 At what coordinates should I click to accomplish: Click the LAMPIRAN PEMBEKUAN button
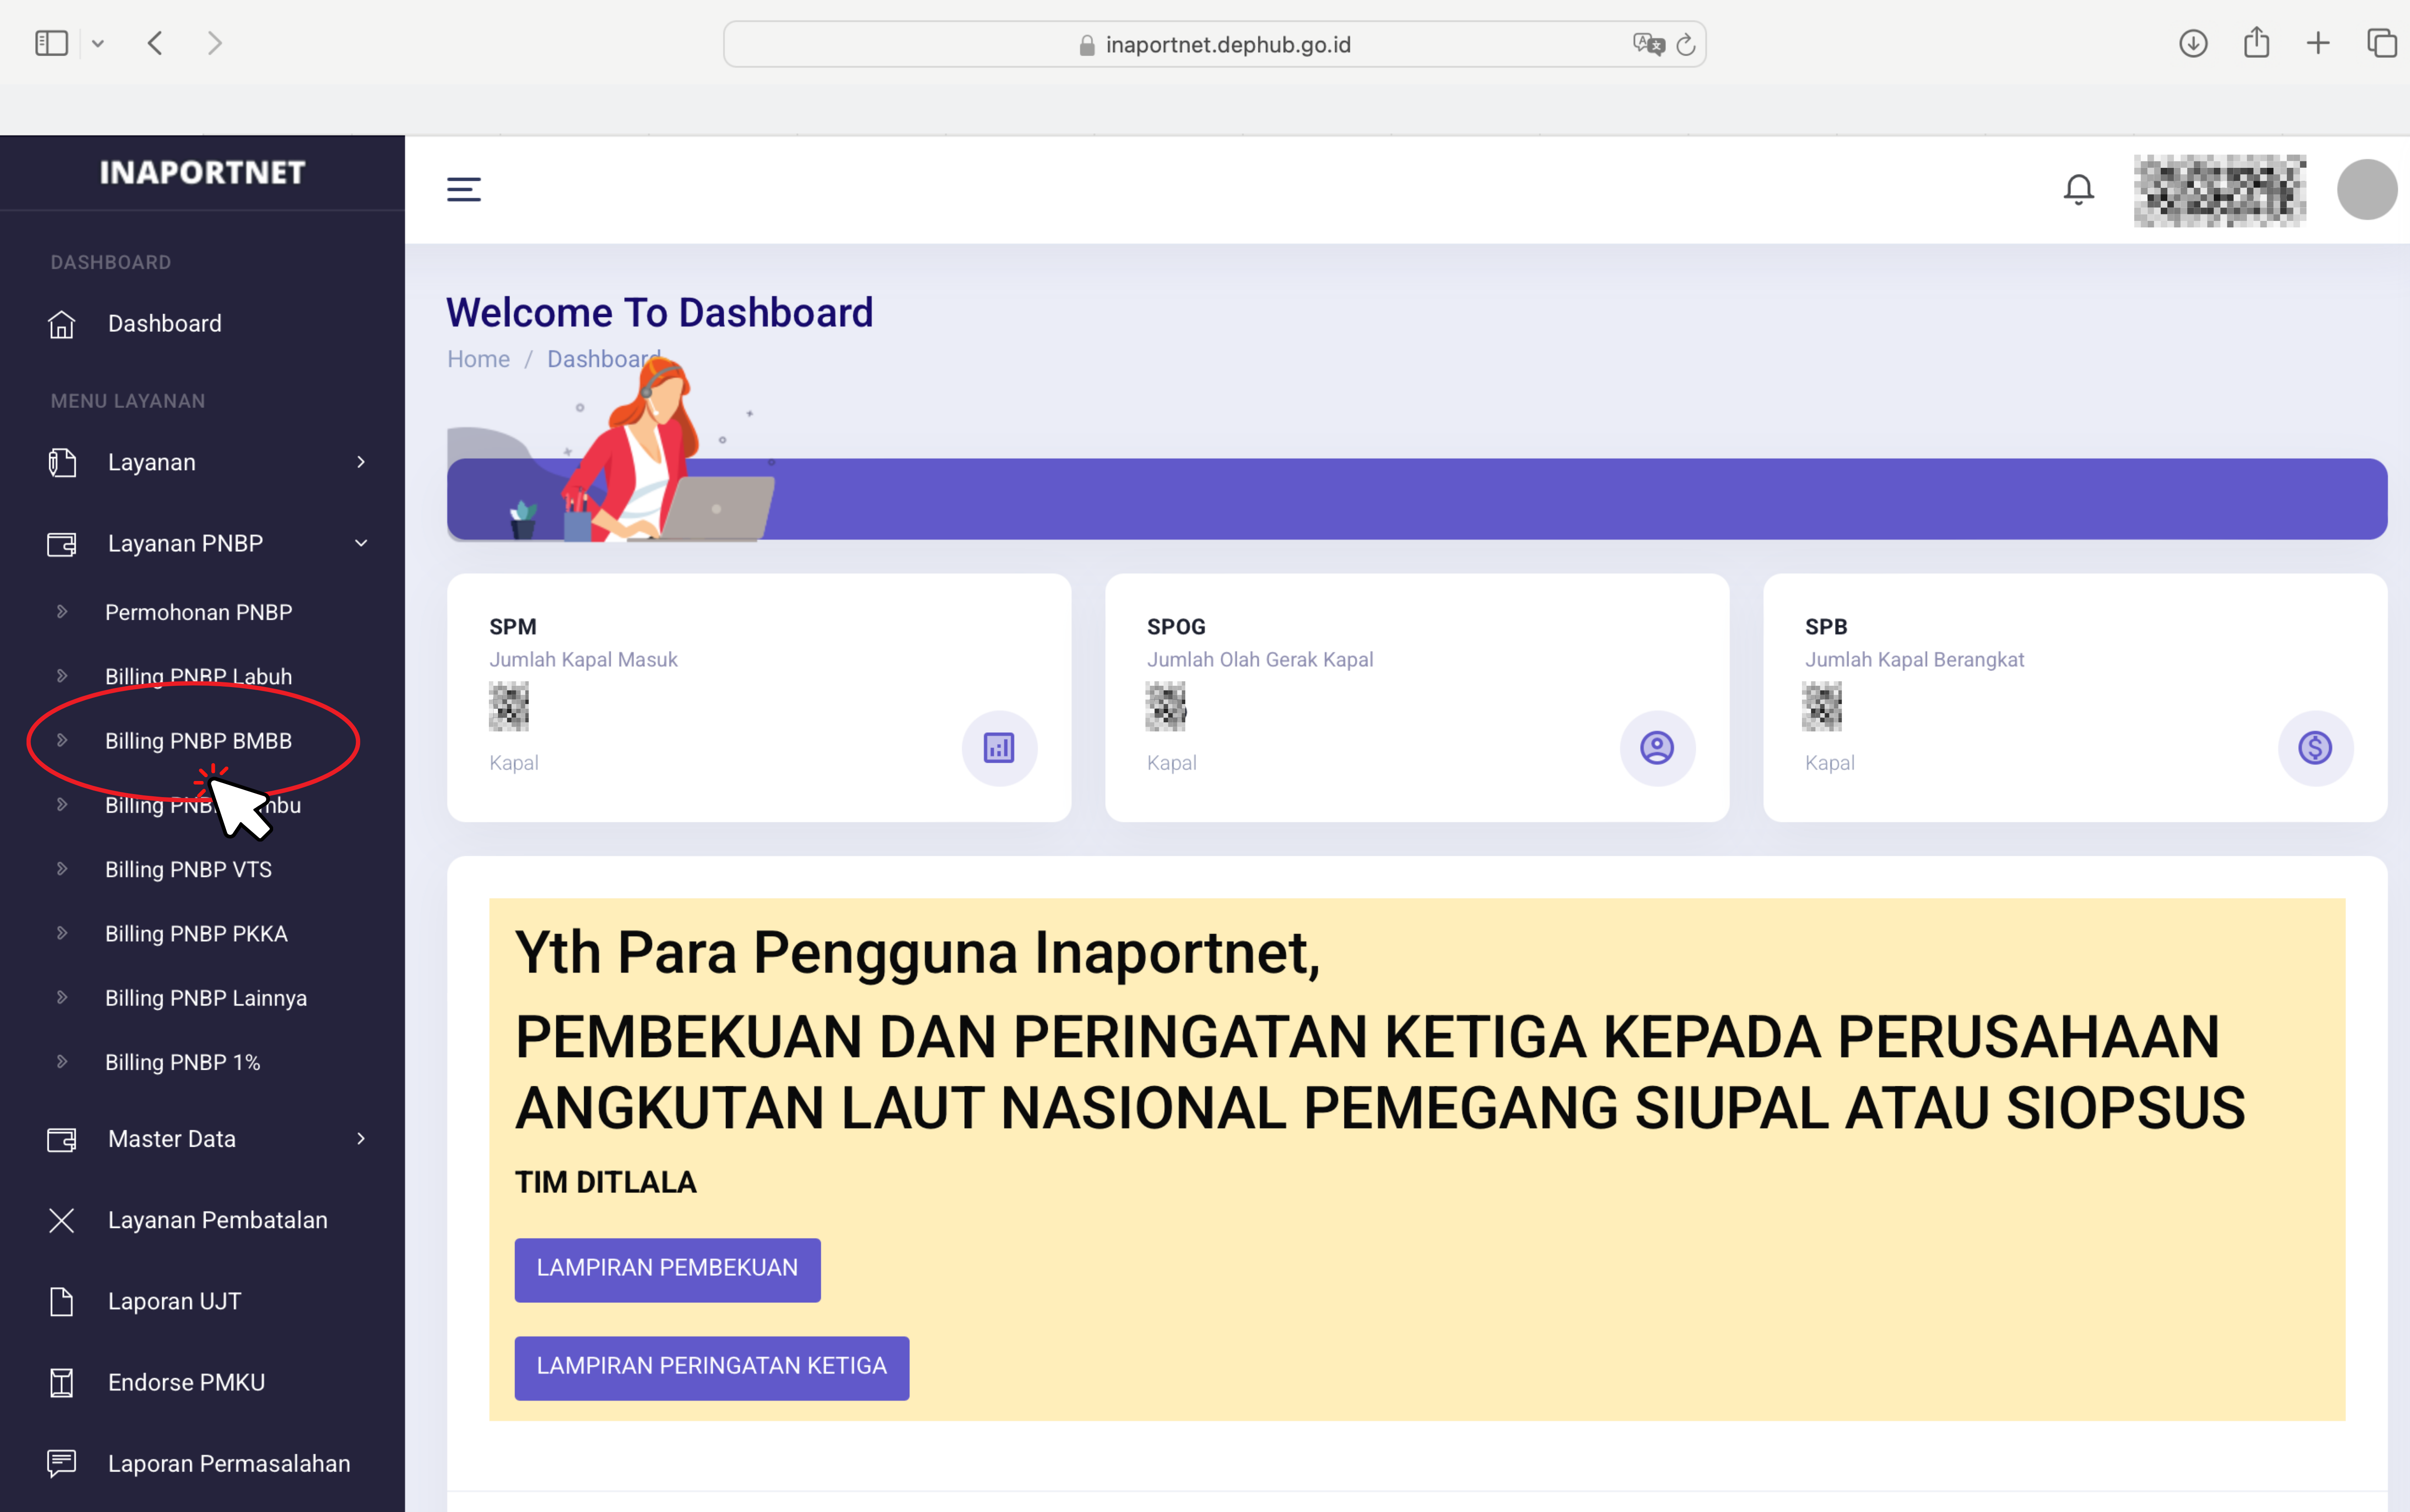tap(667, 1269)
